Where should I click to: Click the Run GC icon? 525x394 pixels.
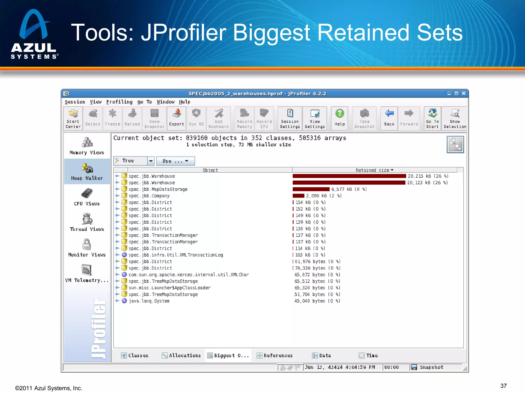pyautogui.click(x=196, y=119)
